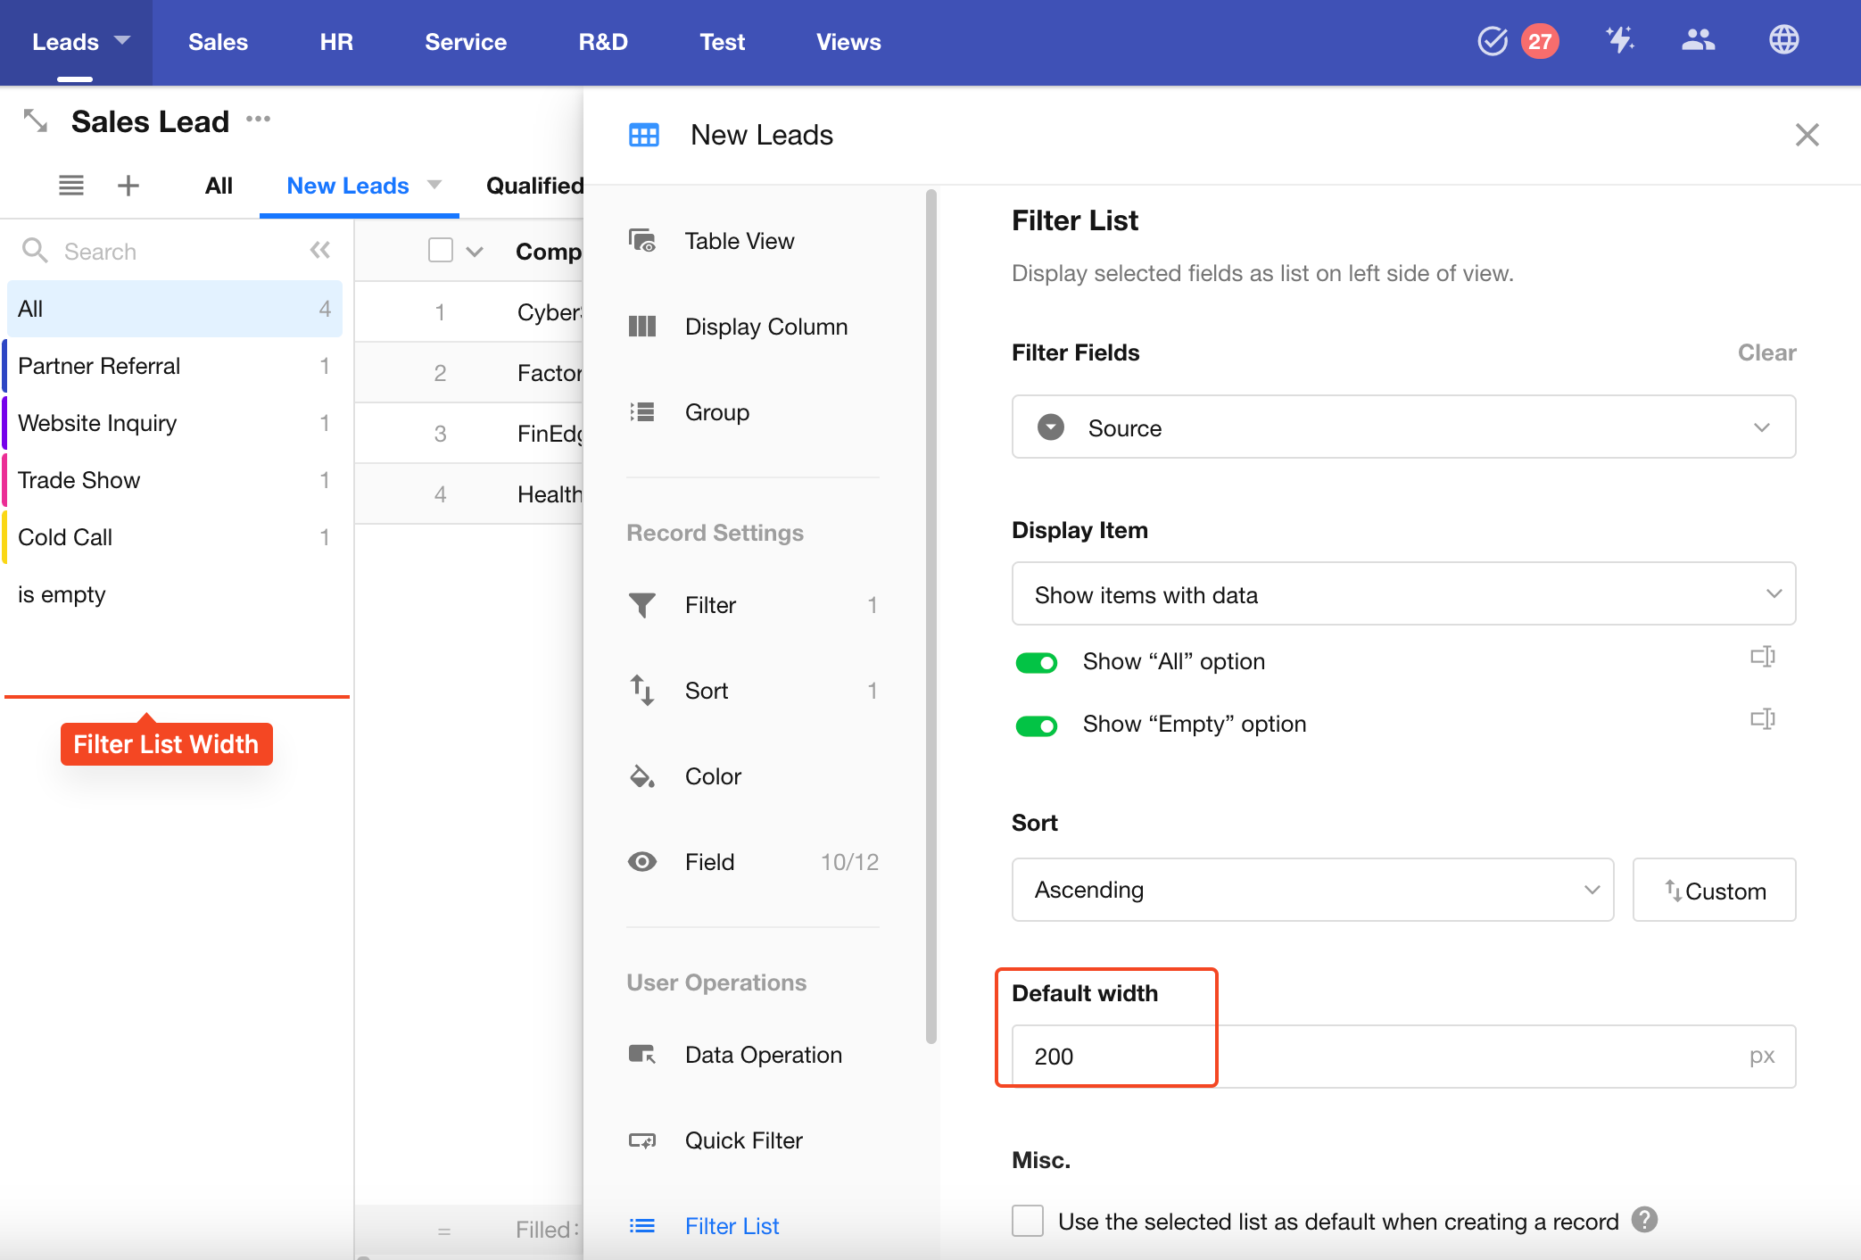Open the Sales Lead three-dots menu
The width and height of the screenshot is (1861, 1260).
[x=259, y=120]
